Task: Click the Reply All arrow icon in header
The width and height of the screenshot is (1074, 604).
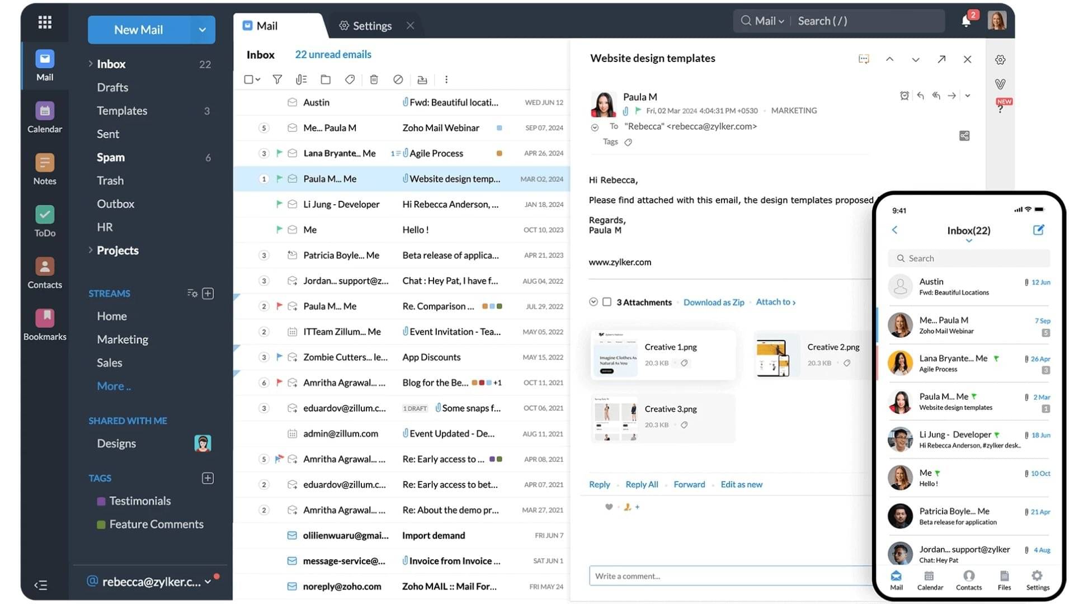Action: [936, 96]
